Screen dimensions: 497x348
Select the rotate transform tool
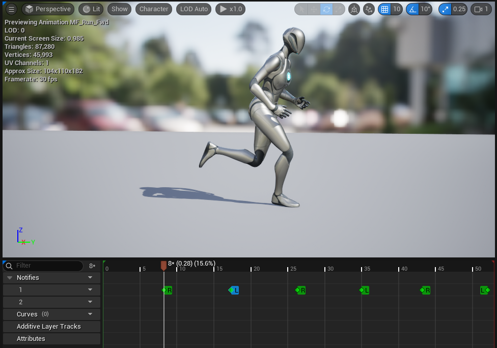[326, 9]
